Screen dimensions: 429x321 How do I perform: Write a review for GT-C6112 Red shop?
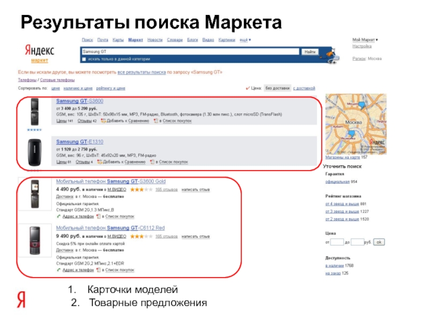coord(196,236)
